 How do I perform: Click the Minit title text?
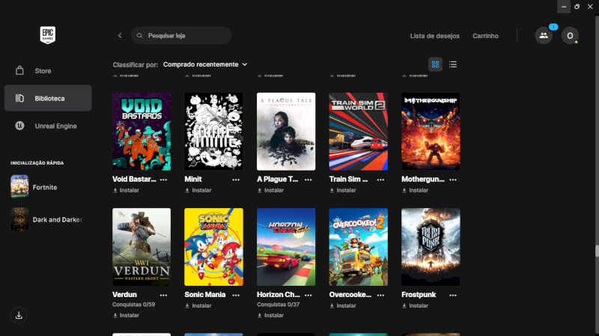click(x=193, y=179)
